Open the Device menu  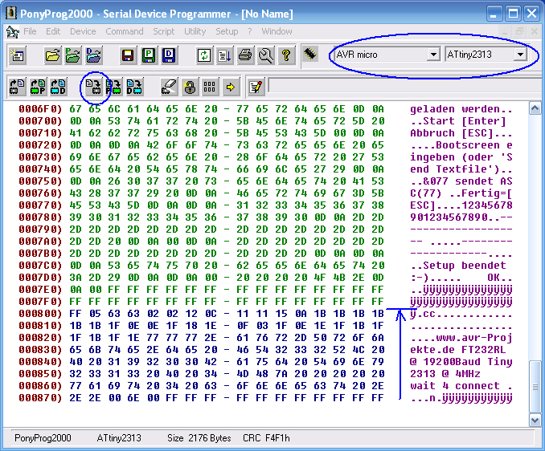(83, 31)
